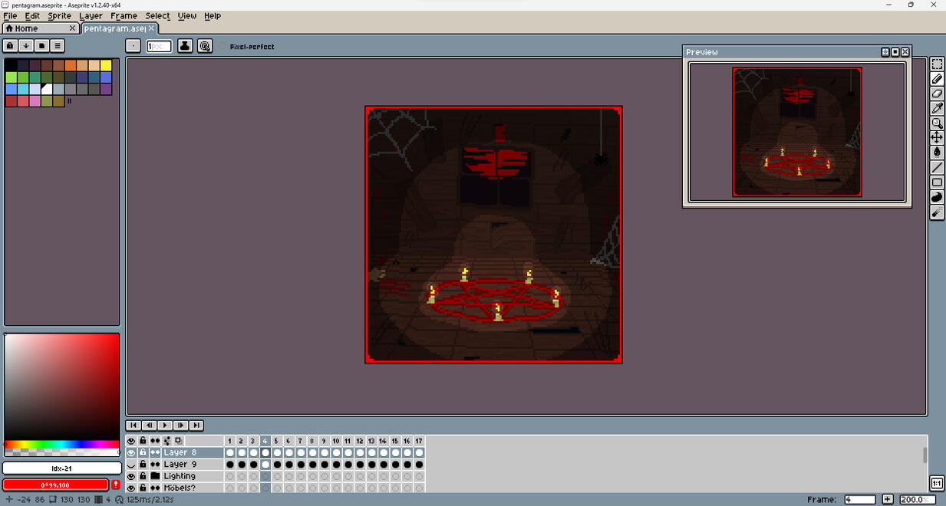Activate the Zoom tool

[937, 123]
